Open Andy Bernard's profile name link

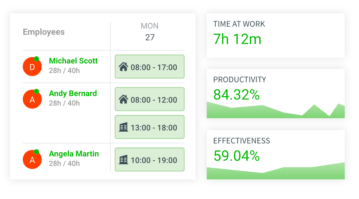73,93
